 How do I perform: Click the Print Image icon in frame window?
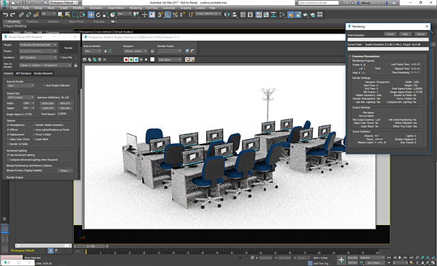coord(100,59)
